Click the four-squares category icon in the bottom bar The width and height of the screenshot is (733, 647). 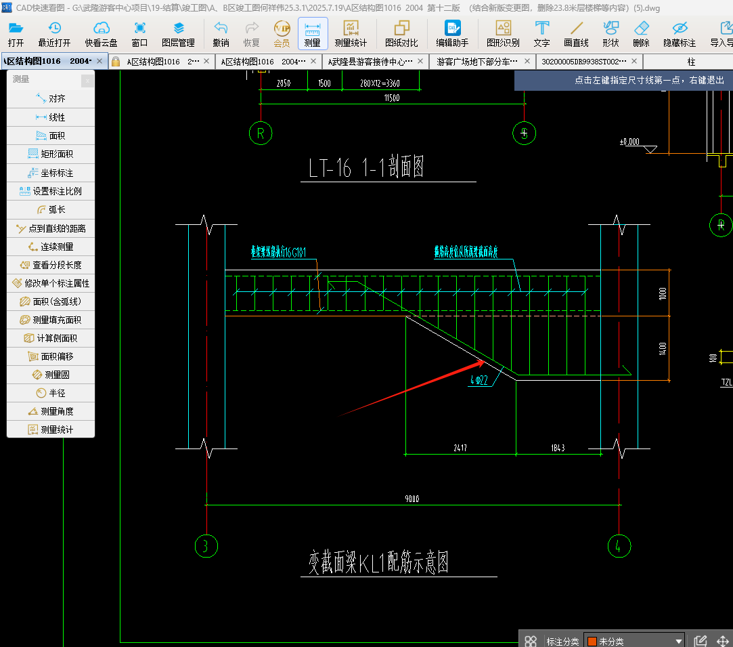531,641
